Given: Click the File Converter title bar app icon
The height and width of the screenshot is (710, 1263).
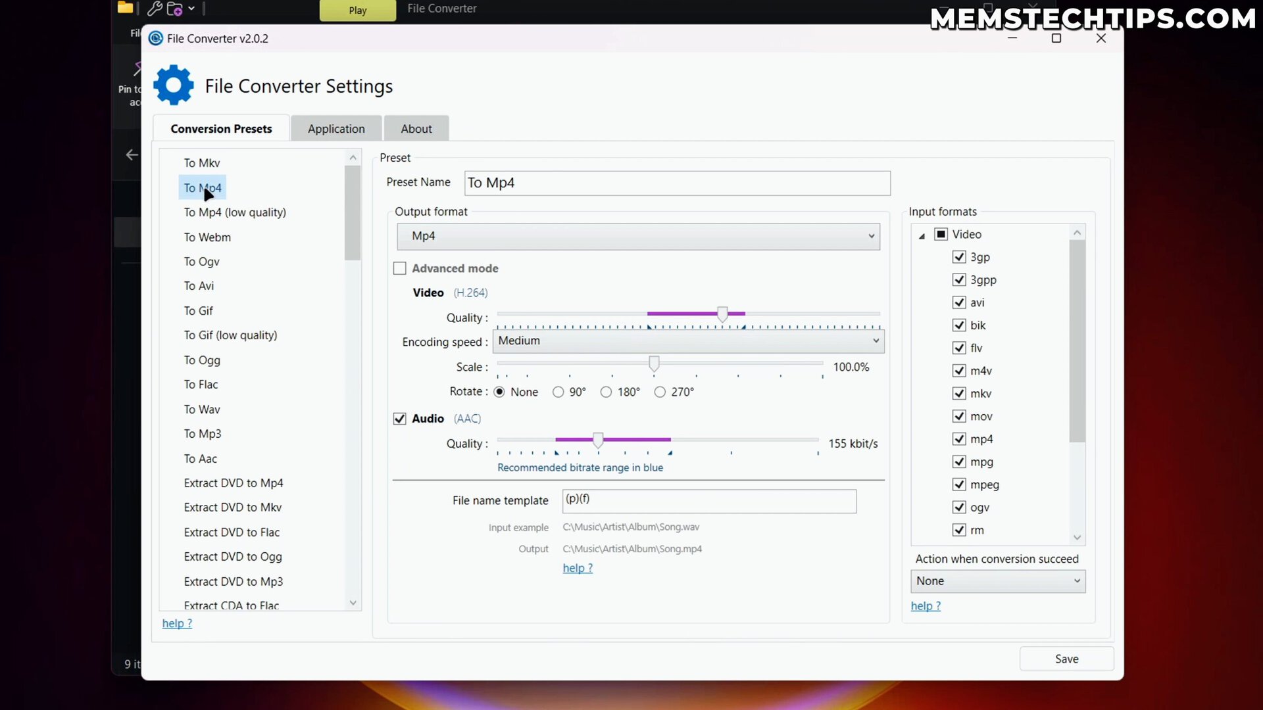Looking at the screenshot, I should [156, 38].
